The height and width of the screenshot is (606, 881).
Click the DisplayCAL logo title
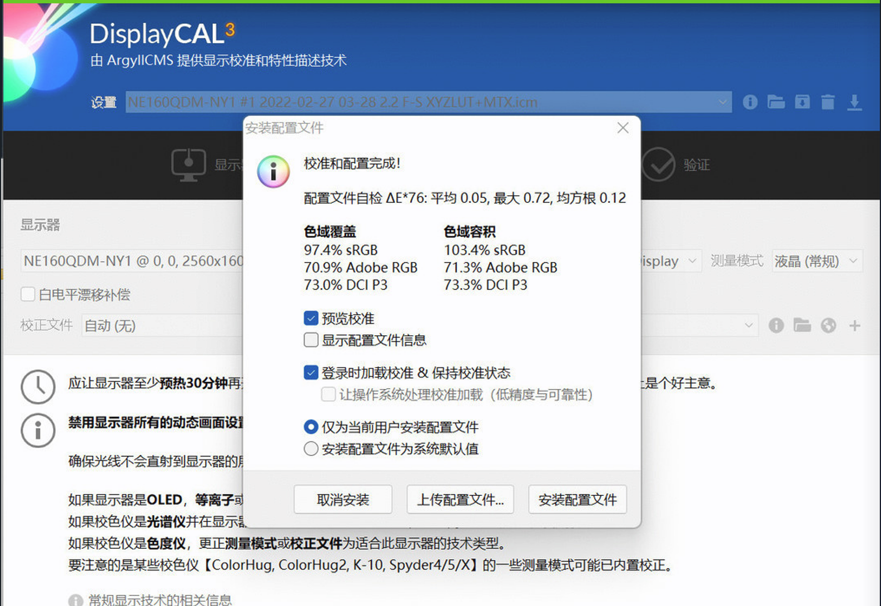point(162,34)
